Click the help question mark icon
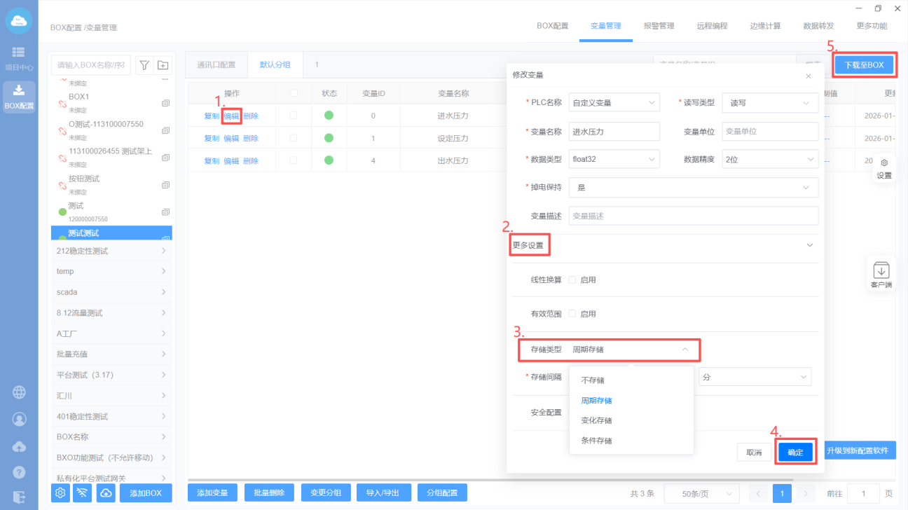This screenshot has width=908, height=510. [x=19, y=472]
